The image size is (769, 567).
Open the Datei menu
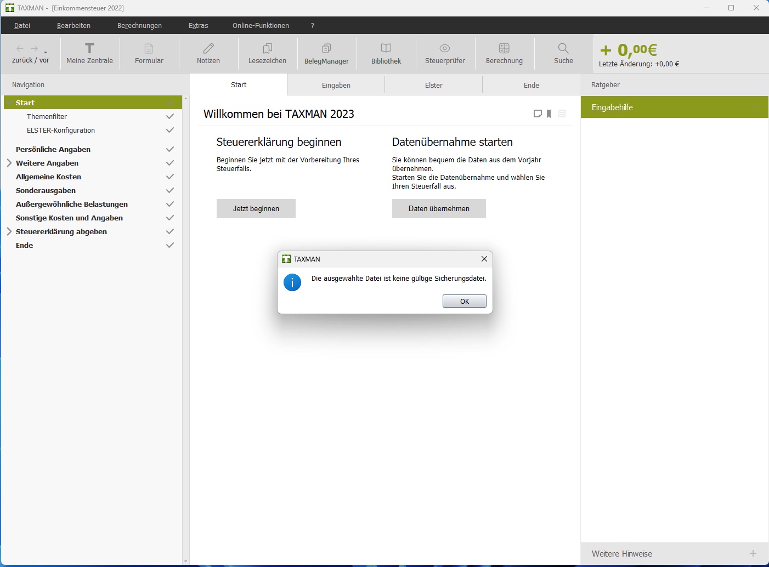[x=22, y=25]
